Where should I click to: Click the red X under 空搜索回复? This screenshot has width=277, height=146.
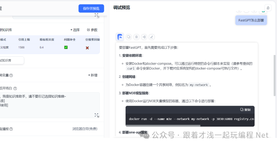pos(87,48)
